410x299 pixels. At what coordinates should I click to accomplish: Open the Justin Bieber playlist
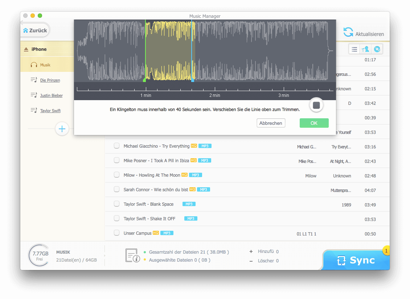tap(51, 95)
